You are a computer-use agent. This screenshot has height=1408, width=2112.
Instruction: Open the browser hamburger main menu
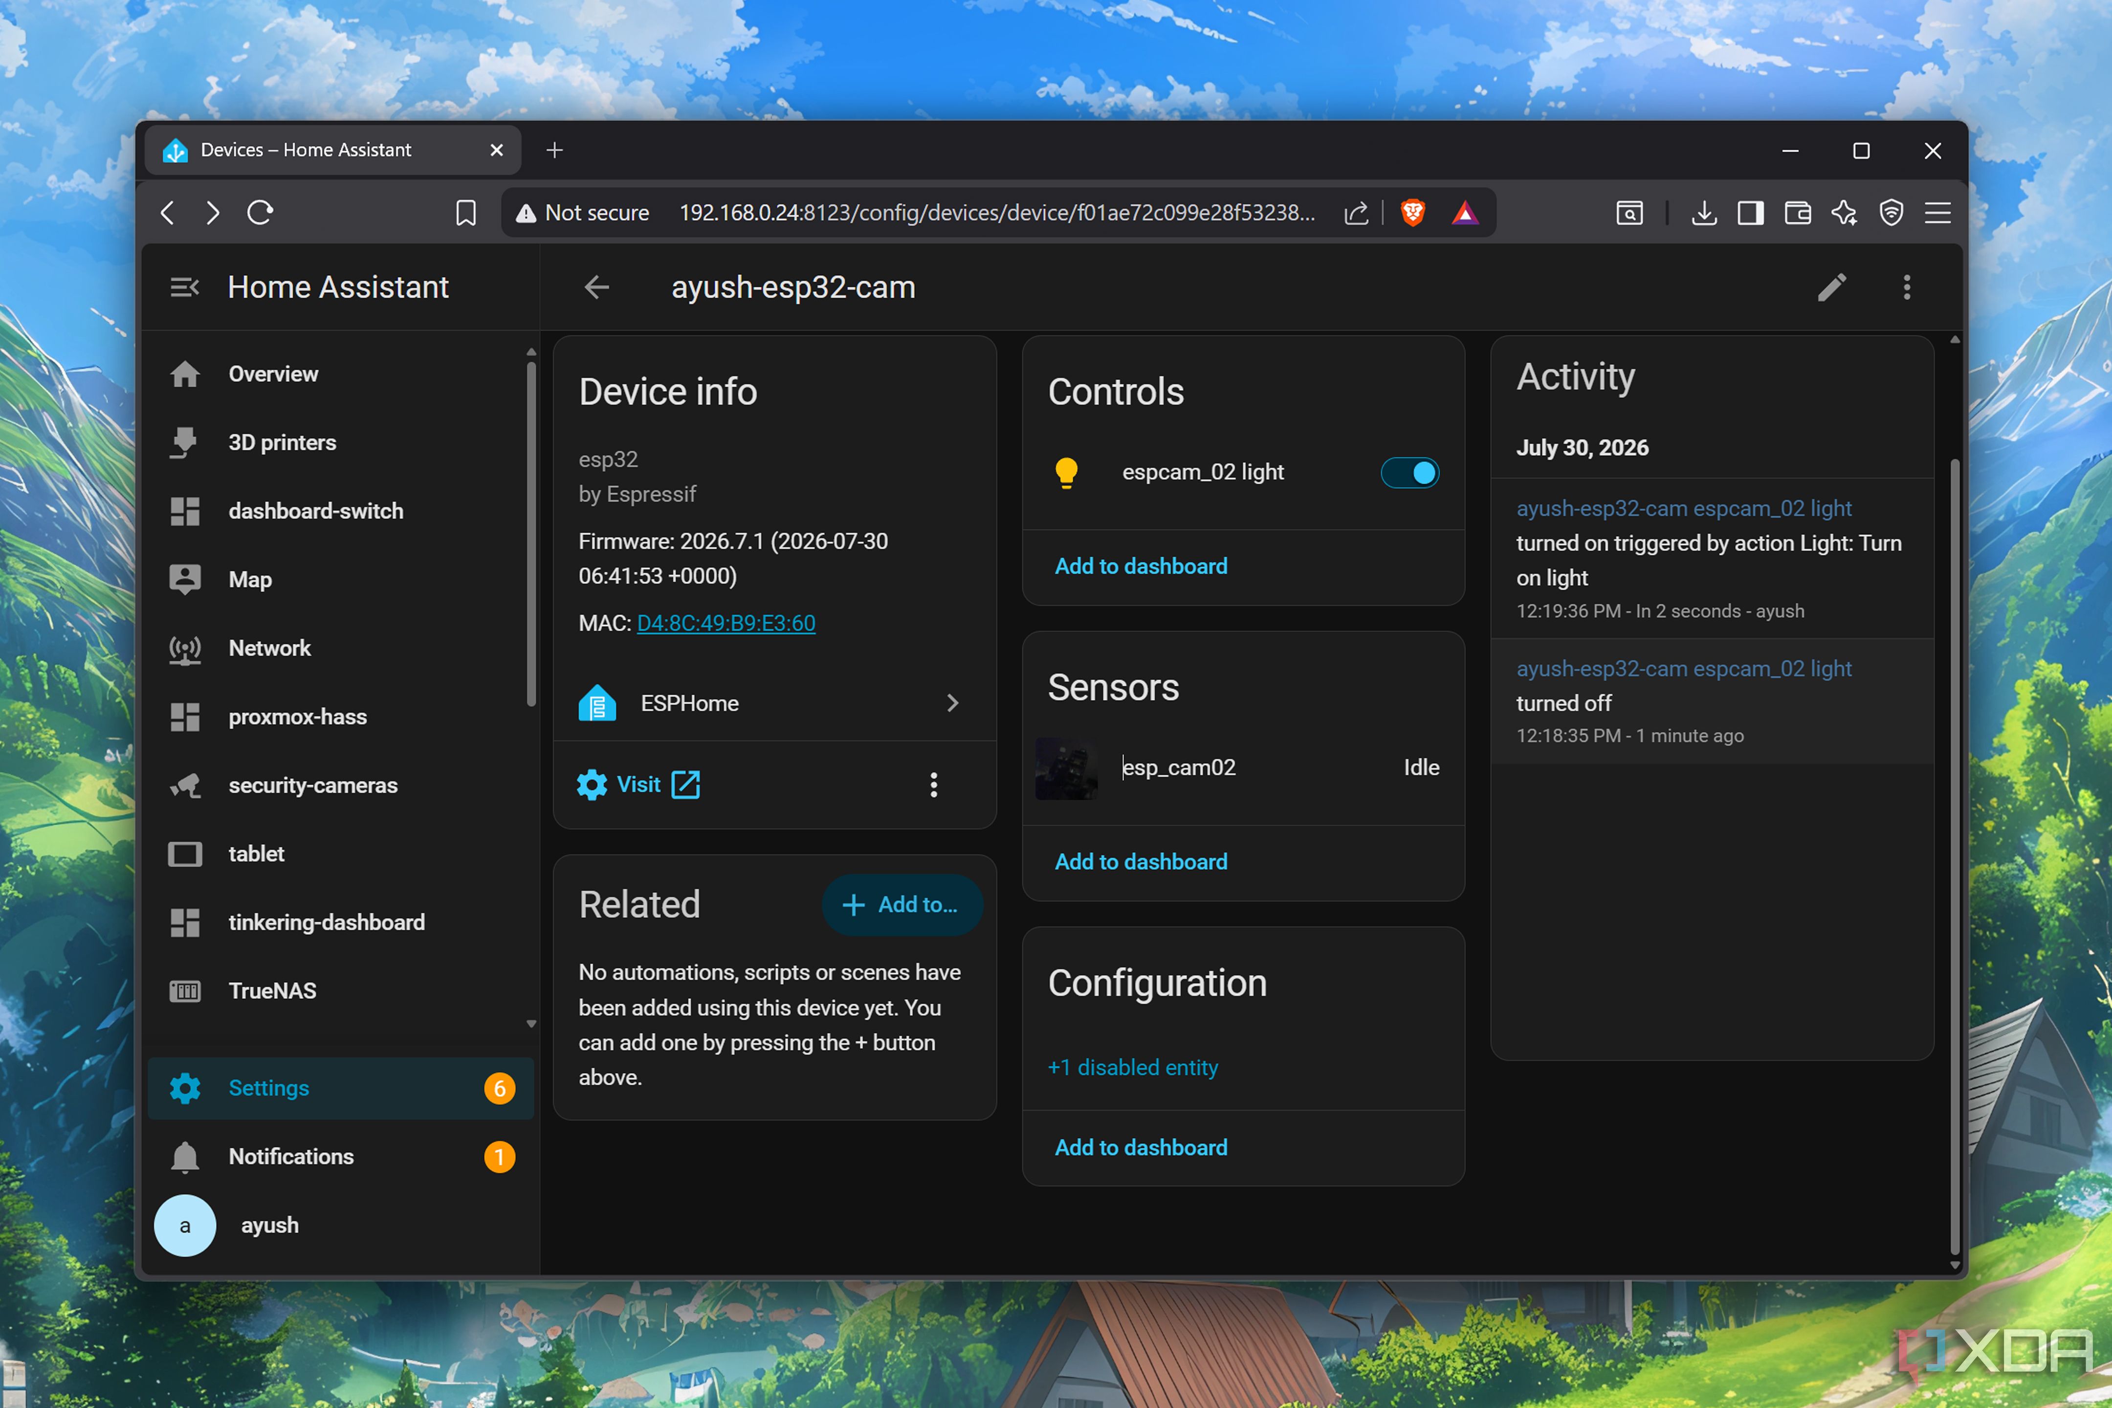tap(1938, 213)
